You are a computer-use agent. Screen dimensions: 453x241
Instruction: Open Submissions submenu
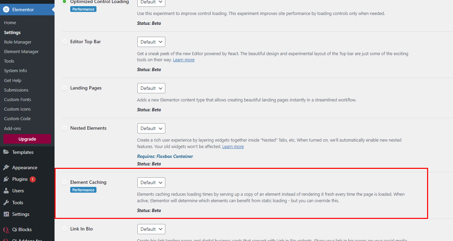coord(16,90)
